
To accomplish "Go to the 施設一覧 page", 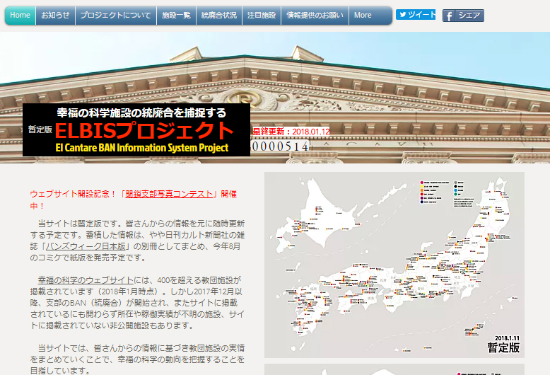I will click(x=176, y=16).
